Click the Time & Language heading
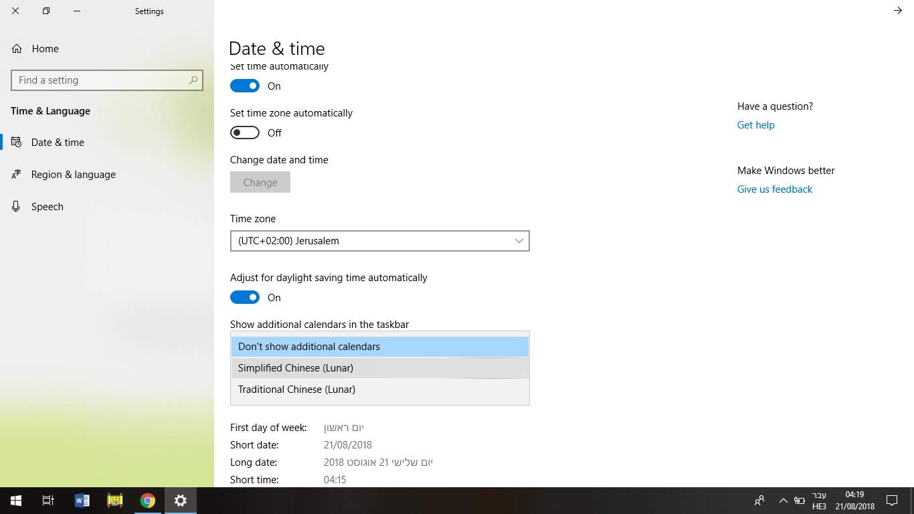 click(x=50, y=111)
